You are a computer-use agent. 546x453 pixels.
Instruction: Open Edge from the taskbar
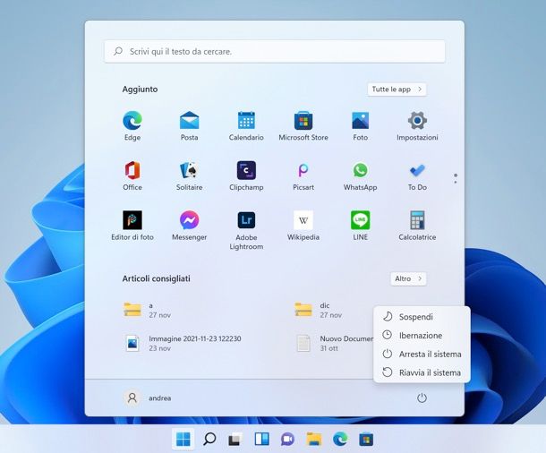click(340, 439)
